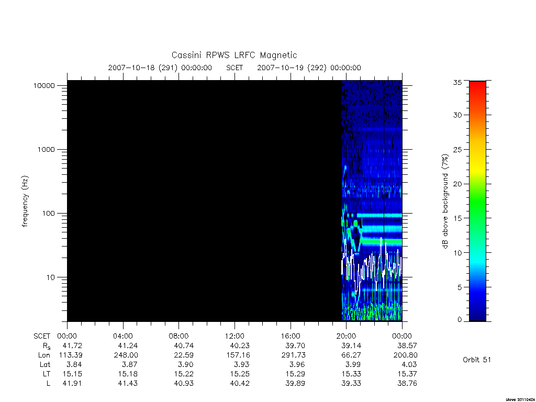This screenshot has height=402, width=536.
Task: Click the 16:00 time axis label
Action: tap(291, 336)
